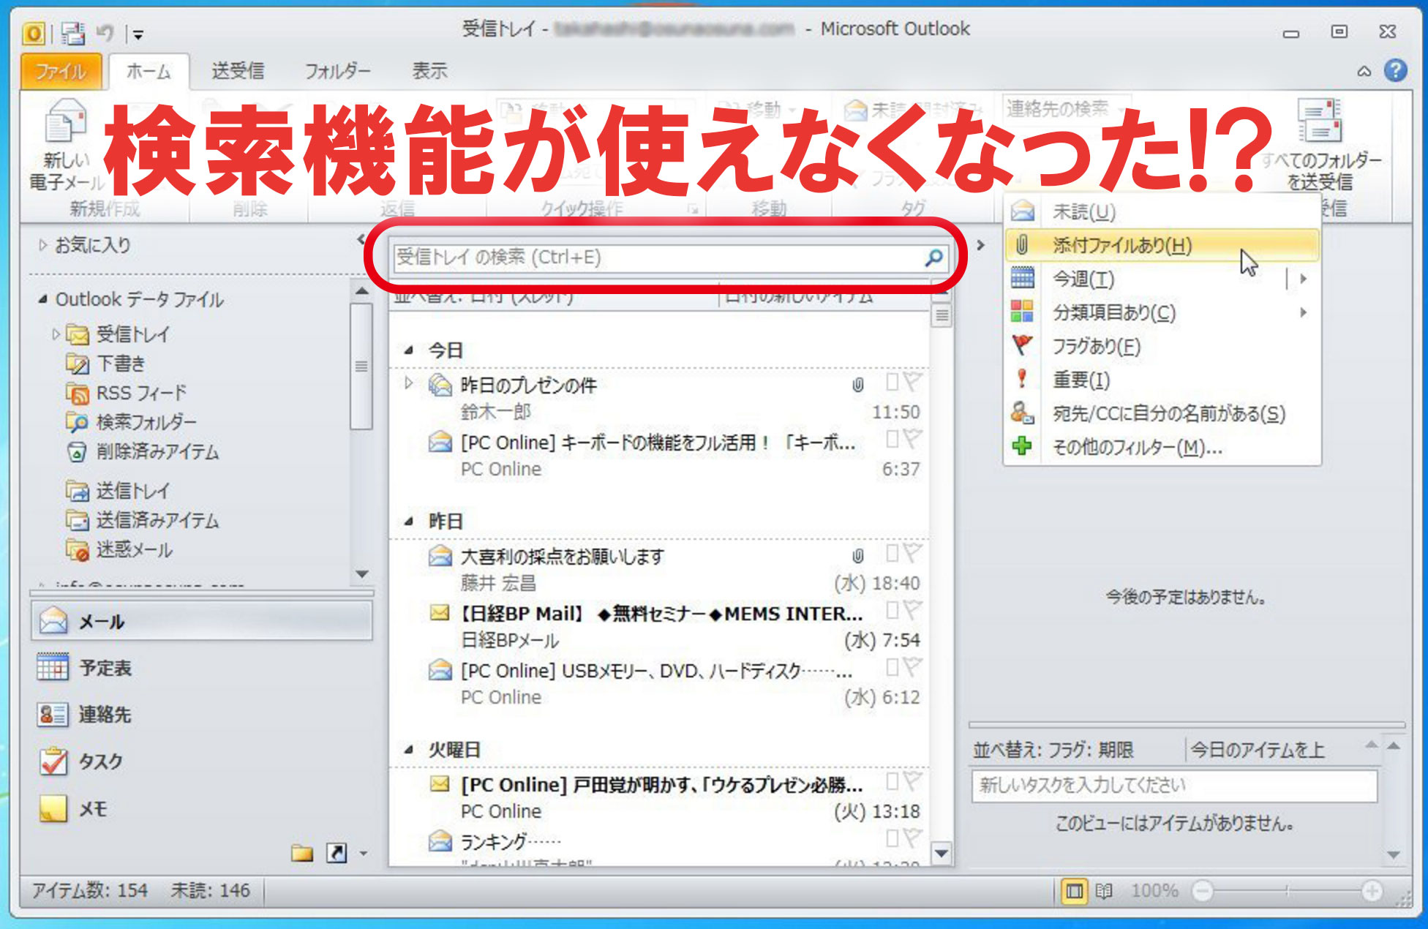
Task: Click Send/Receive All Folders icon
Action: (1319, 121)
